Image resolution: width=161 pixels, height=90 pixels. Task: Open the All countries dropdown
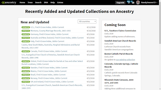[87, 21]
